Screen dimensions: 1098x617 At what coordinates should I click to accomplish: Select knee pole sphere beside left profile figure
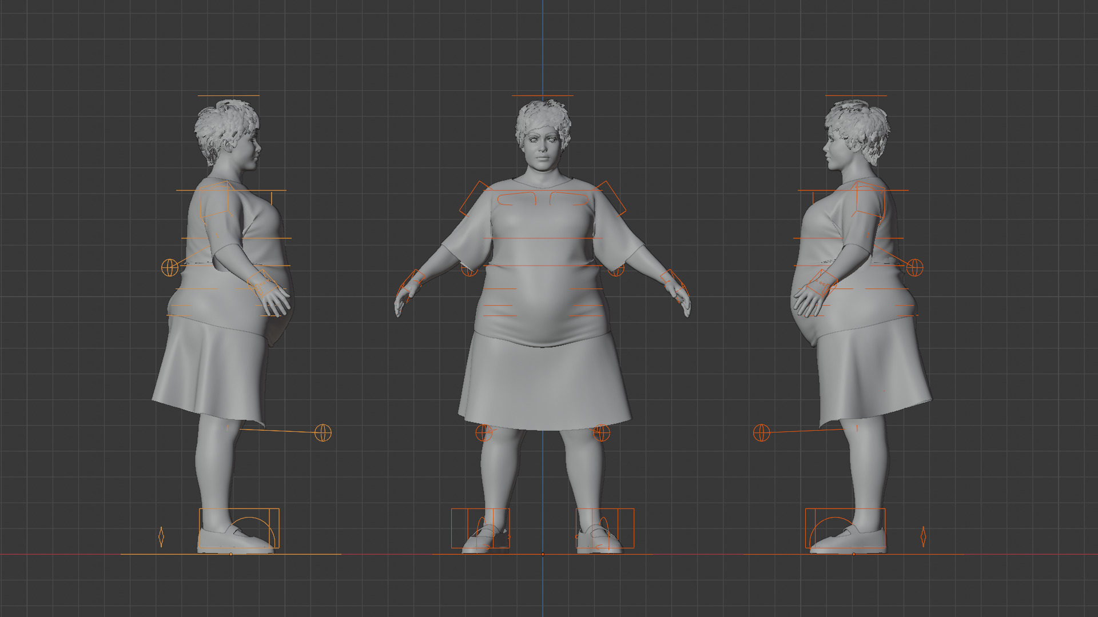tap(323, 433)
